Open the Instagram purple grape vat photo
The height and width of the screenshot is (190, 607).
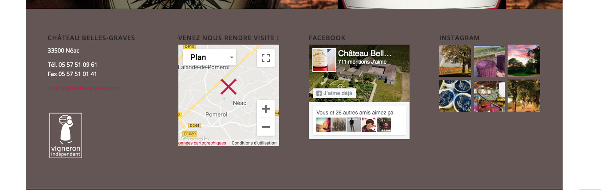489,61
